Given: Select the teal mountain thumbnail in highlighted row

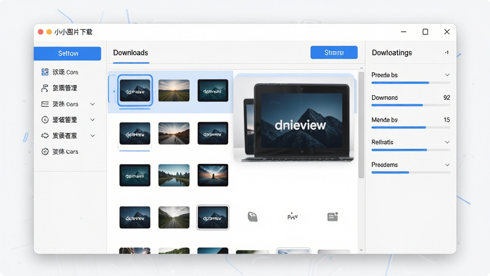Looking at the screenshot, I should 213,91.
